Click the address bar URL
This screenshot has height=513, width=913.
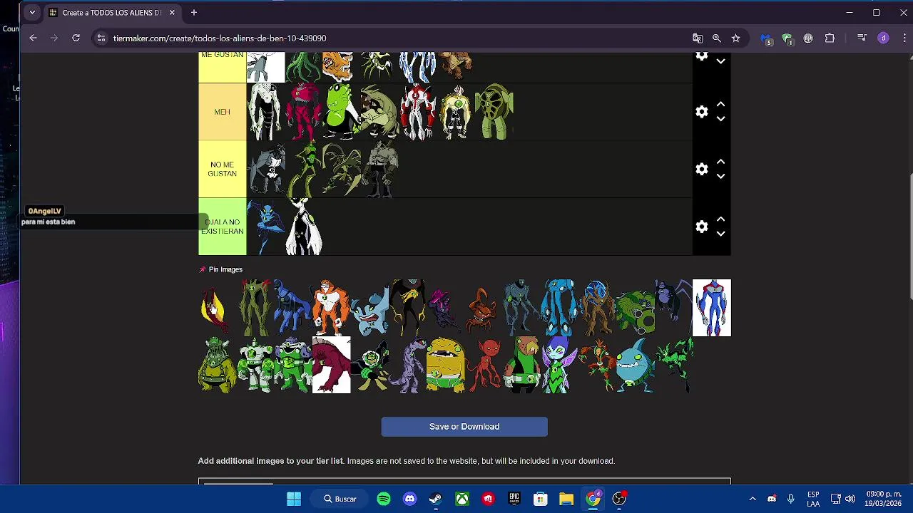coord(220,38)
